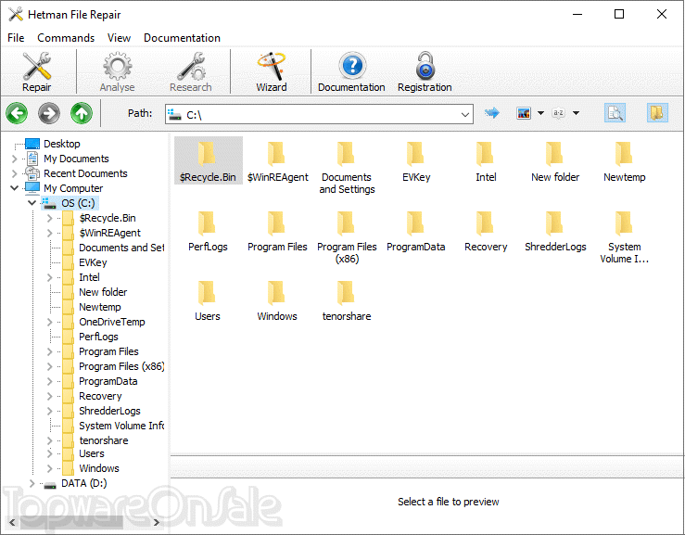685x535 pixels.
Task: Select ProgramData folder in file pane
Action: pyautogui.click(x=416, y=230)
